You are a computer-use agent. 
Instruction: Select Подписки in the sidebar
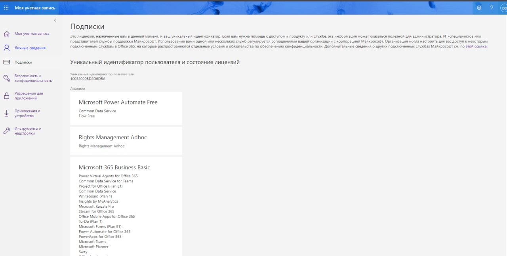coord(23,62)
